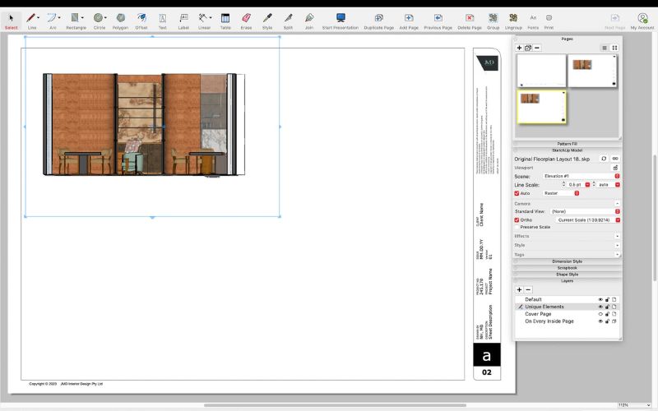
Task: Expand the Pattern Fill panel
Action: pos(567,144)
